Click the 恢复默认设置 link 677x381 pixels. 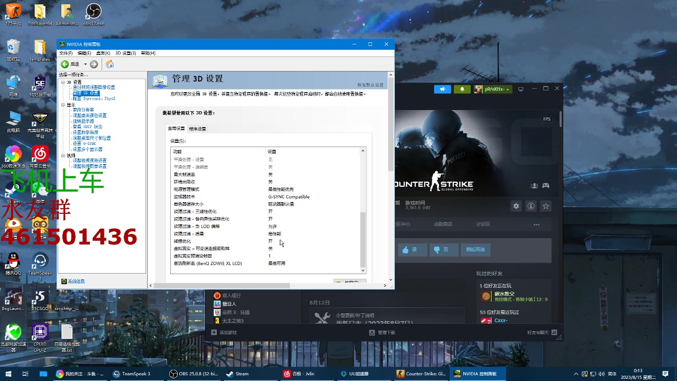(370, 85)
